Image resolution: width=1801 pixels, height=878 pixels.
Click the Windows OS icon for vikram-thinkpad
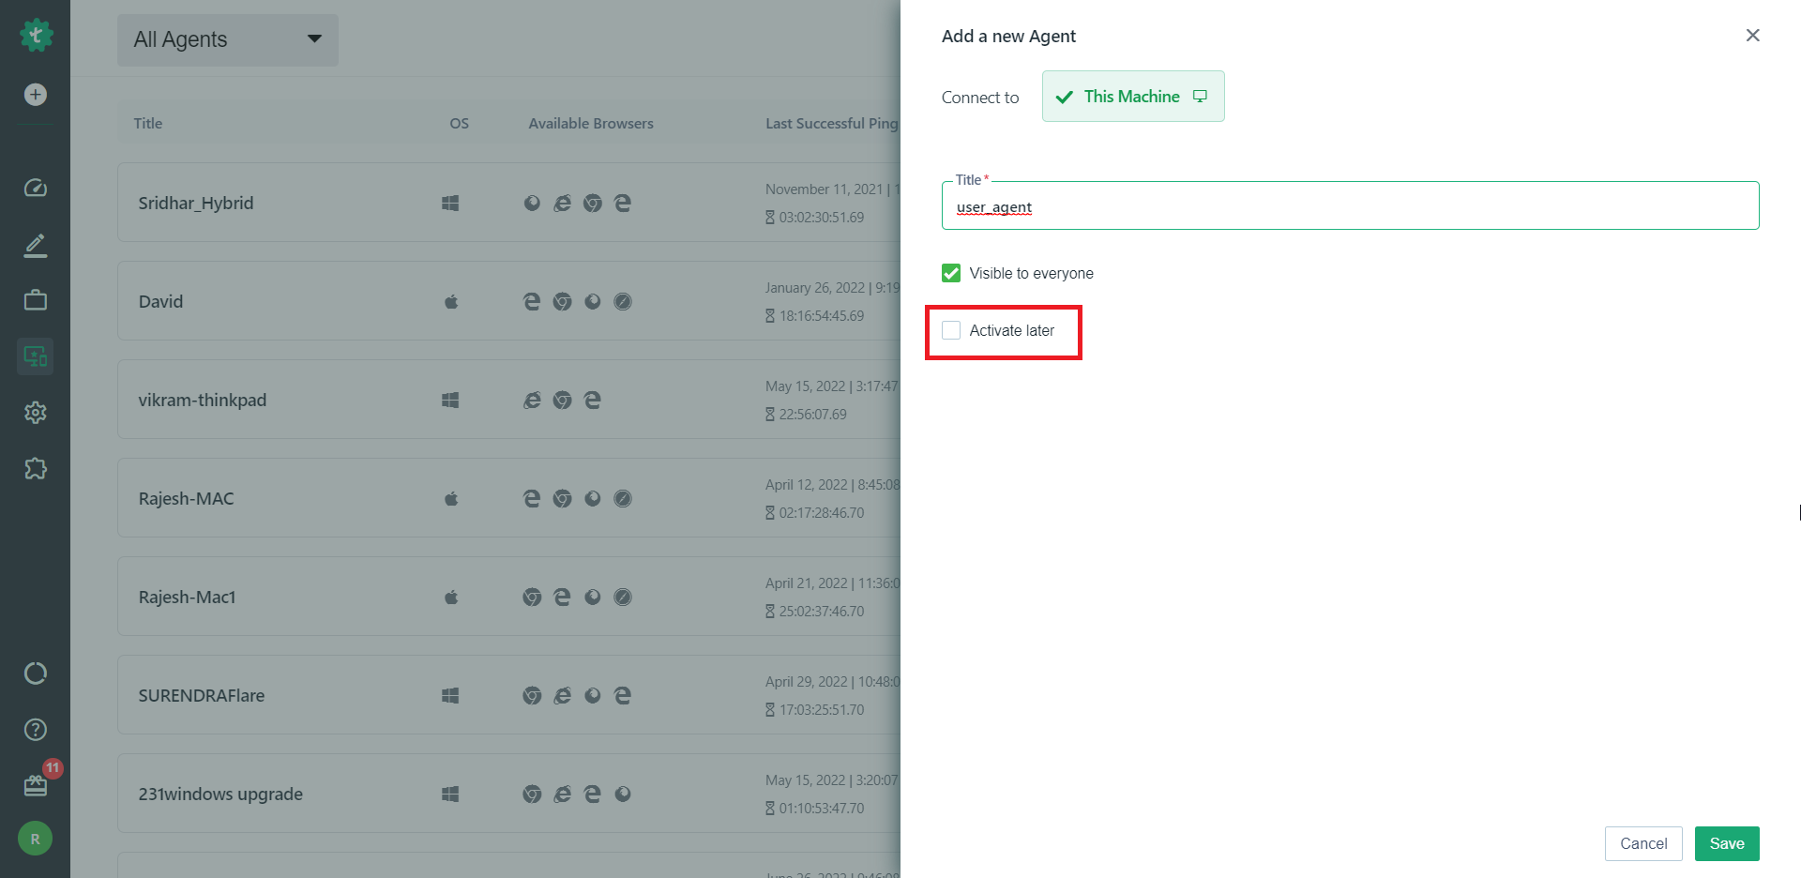coord(450,400)
